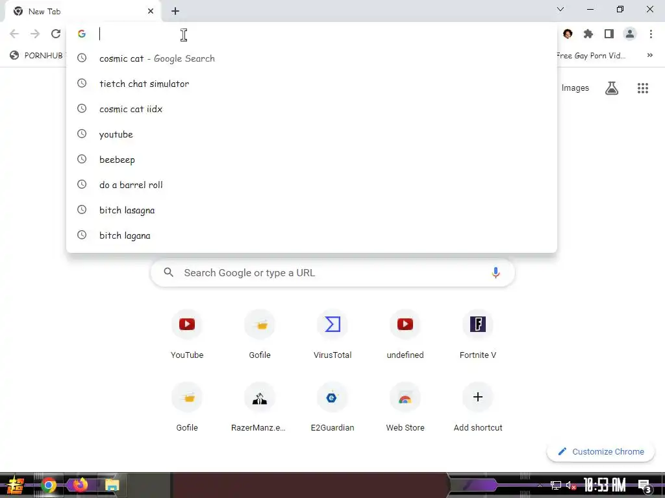Viewport: 665px width, 498px height.
Task: Start voice search with the microphone icon
Action: coord(496,273)
